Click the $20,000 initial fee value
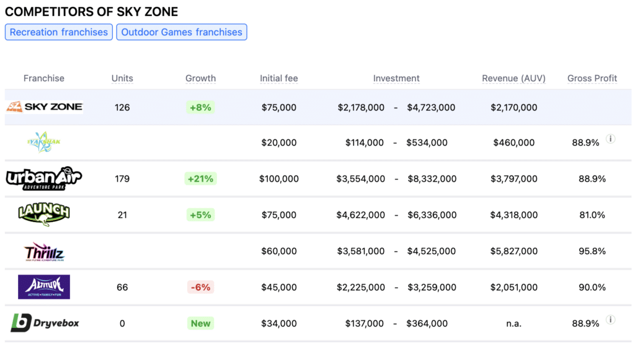Screen dimensions: 635x352 click(x=279, y=143)
